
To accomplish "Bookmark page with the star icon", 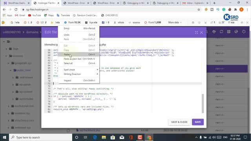I will tap(199, 9).
